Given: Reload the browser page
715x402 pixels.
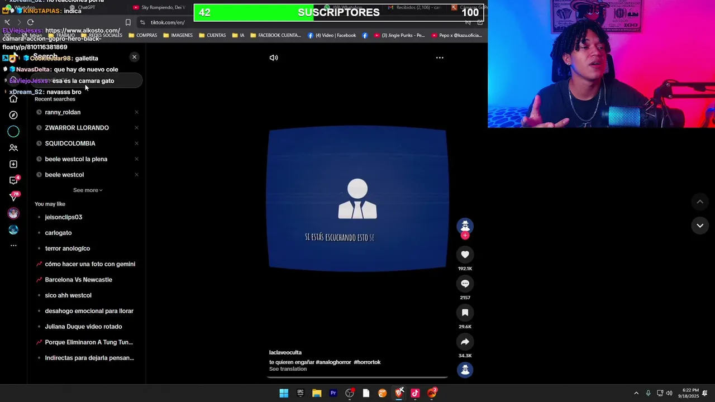Looking at the screenshot, I should 30,22.
